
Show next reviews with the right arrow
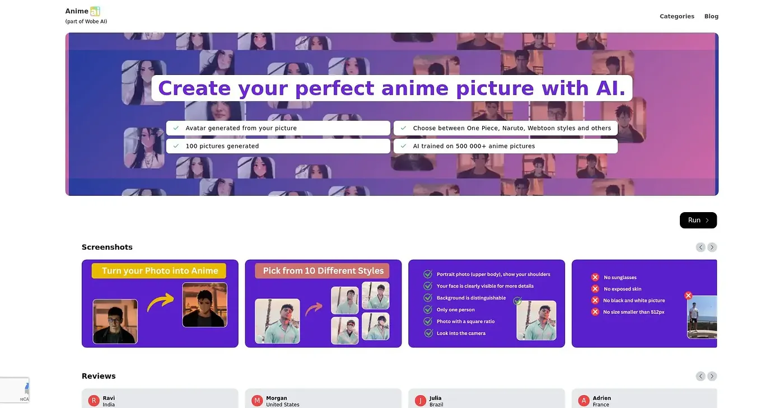coord(712,376)
